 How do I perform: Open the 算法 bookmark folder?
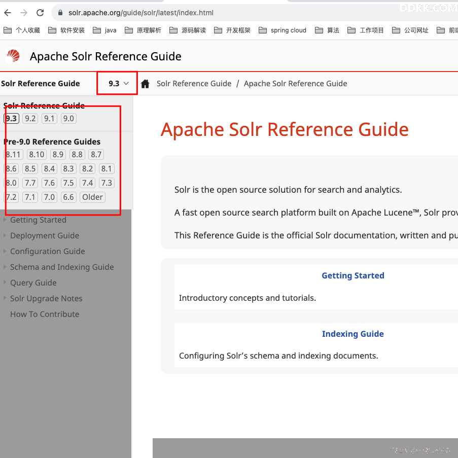(327, 30)
